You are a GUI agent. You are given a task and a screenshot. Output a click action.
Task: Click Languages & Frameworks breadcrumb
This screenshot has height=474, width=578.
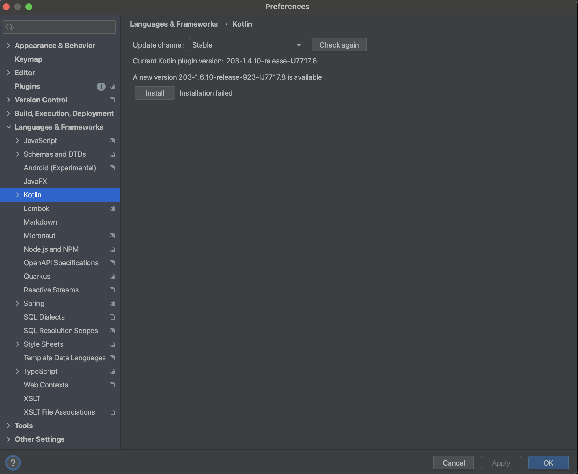pos(174,24)
